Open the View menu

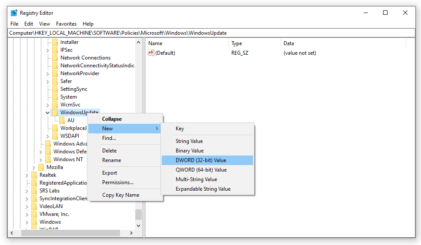pos(44,24)
